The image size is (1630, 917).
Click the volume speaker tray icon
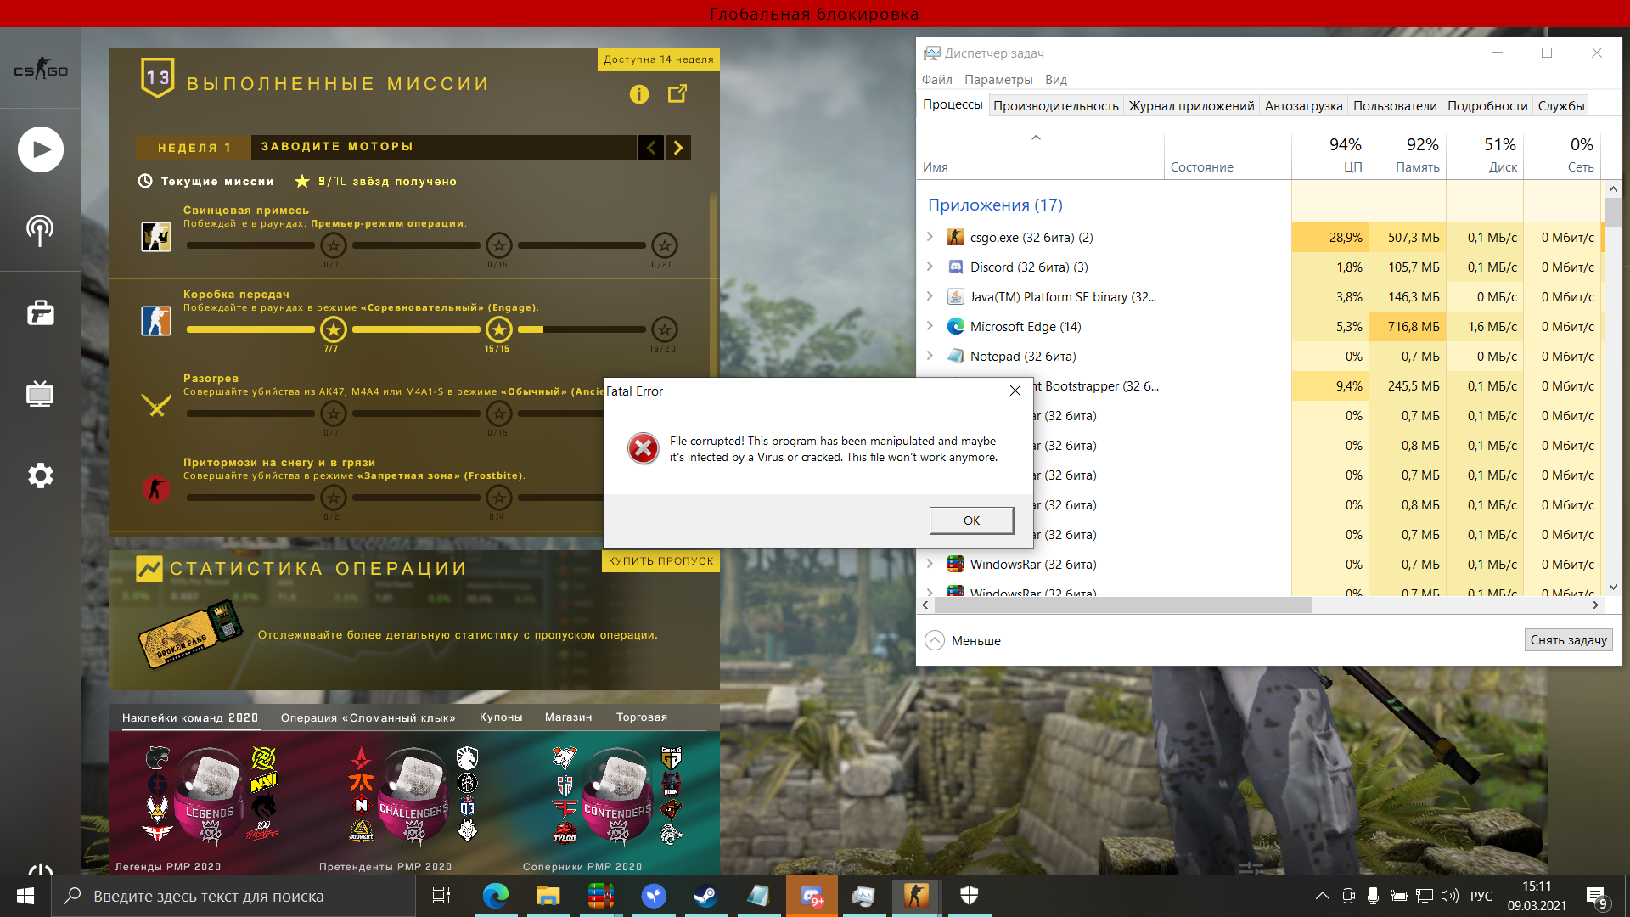[1450, 896]
